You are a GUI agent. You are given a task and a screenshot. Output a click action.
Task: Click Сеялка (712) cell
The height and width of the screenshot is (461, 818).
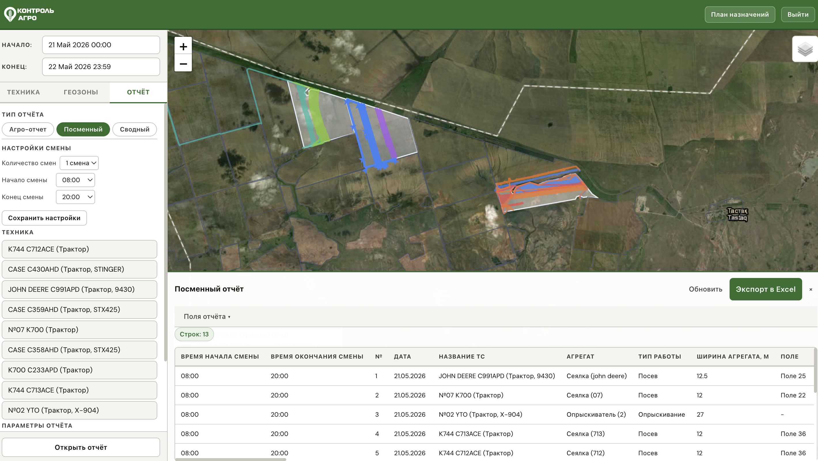click(586, 453)
